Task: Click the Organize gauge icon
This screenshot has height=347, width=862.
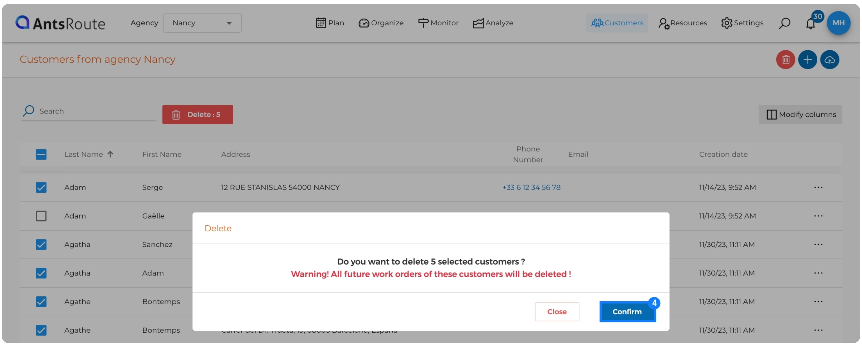Action: click(364, 23)
